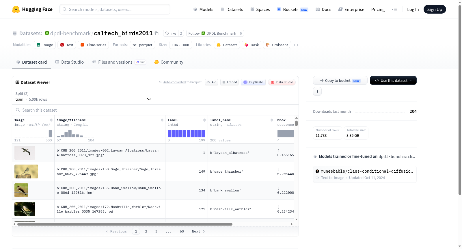Click the Hugging Face logo icon

pos(16,9)
